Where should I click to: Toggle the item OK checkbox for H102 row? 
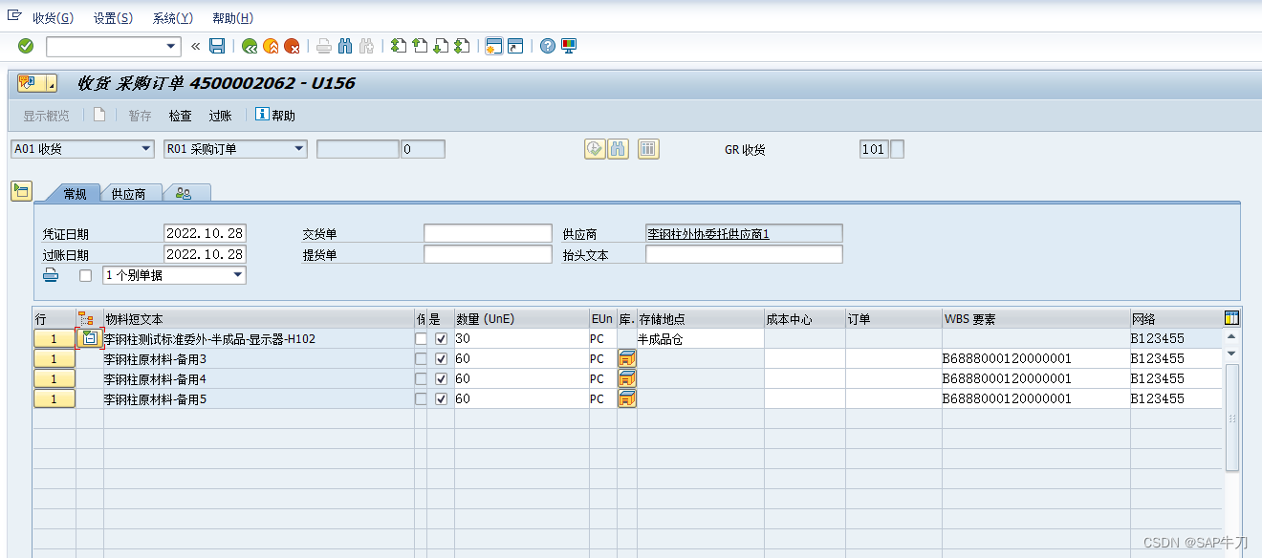(441, 338)
